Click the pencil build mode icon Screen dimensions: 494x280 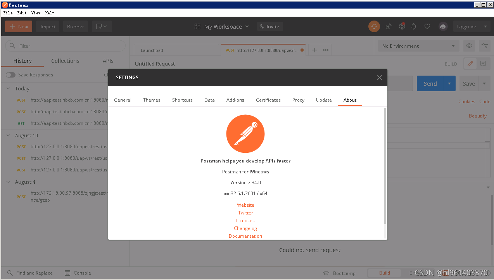pyautogui.click(x=470, y=64)
